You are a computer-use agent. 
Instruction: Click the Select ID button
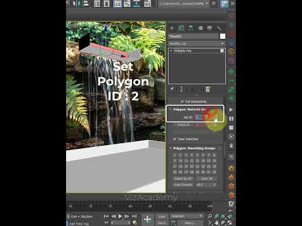(x=184, y=125)
